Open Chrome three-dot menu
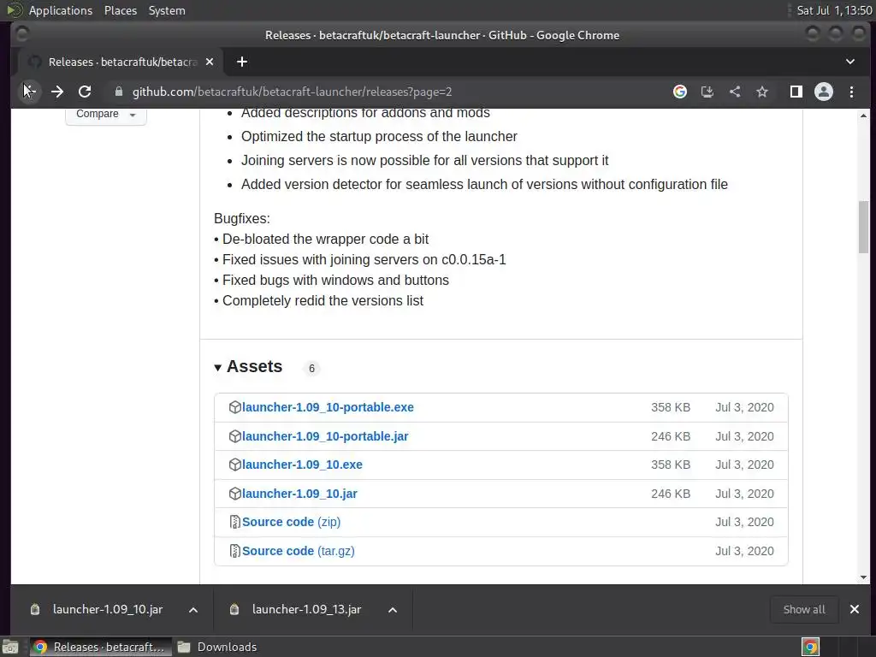 click(851, 92)
